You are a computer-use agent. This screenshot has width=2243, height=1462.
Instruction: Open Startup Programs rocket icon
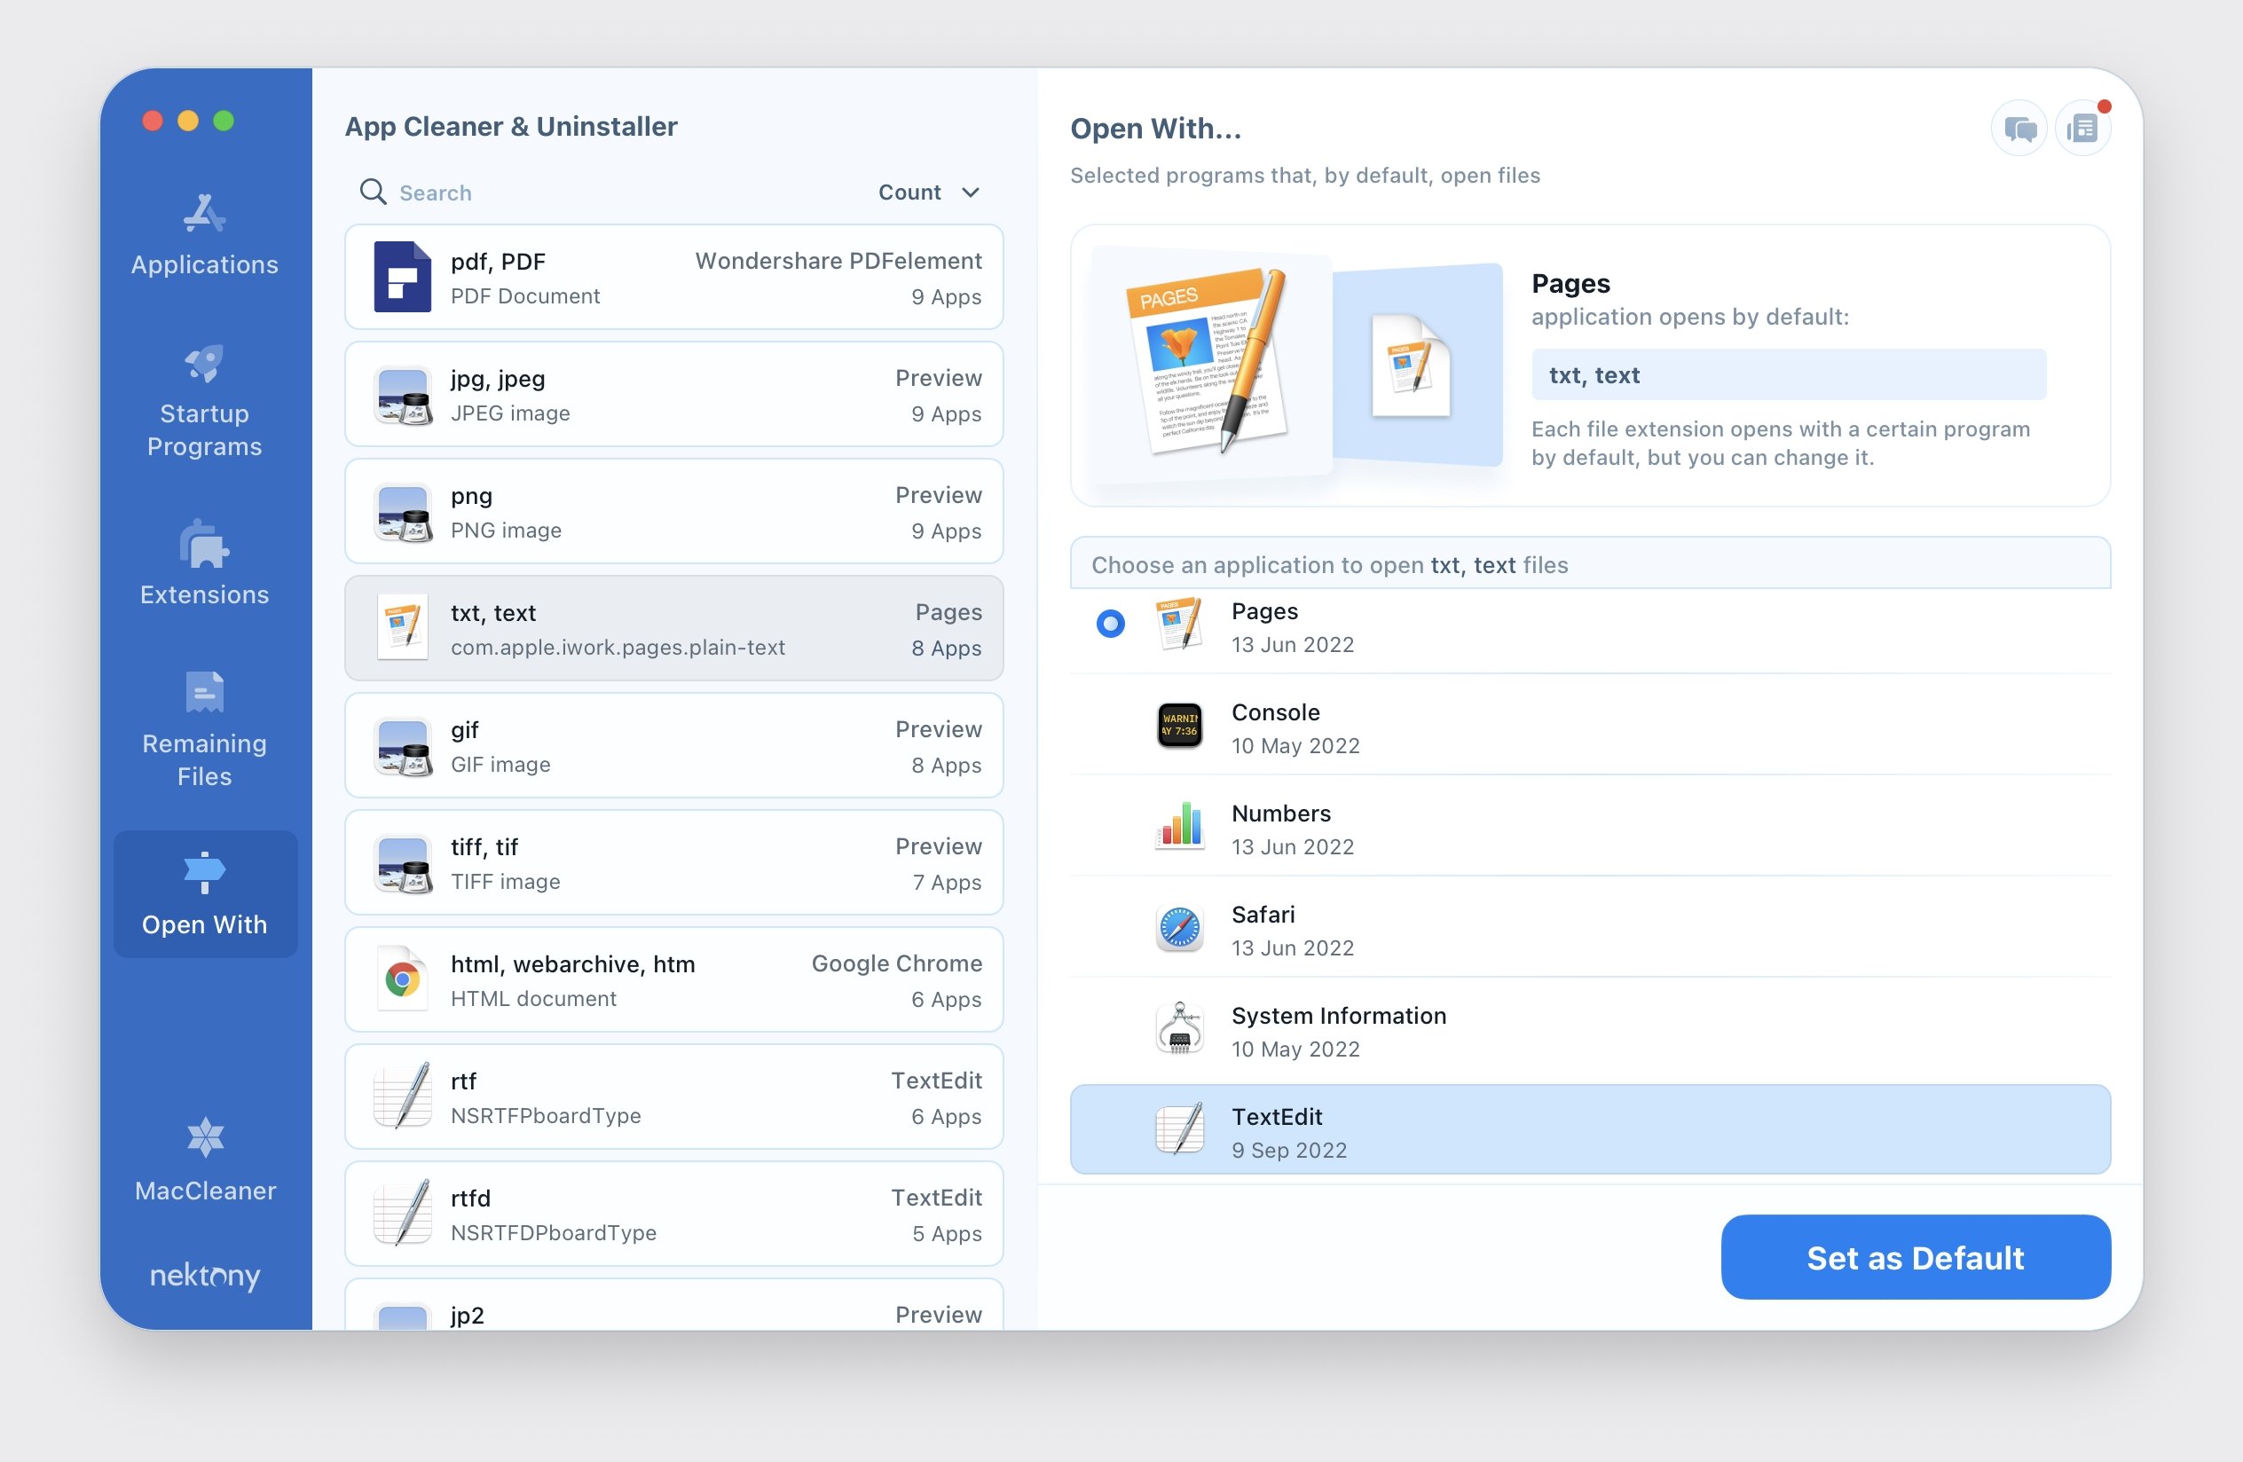(x=204, y=365)
